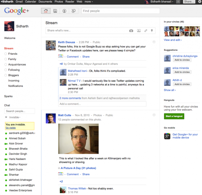The height and width of the screenshot is (195, 202).
Task: Select the Bloggers circle filter
Action: [6, 75]
